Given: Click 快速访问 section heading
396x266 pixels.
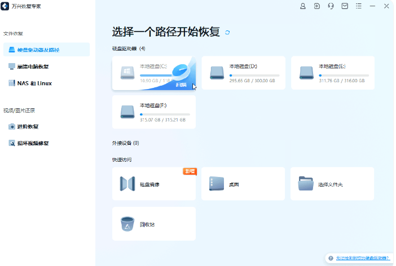Looking at the screenshot, I should [122, 159].
